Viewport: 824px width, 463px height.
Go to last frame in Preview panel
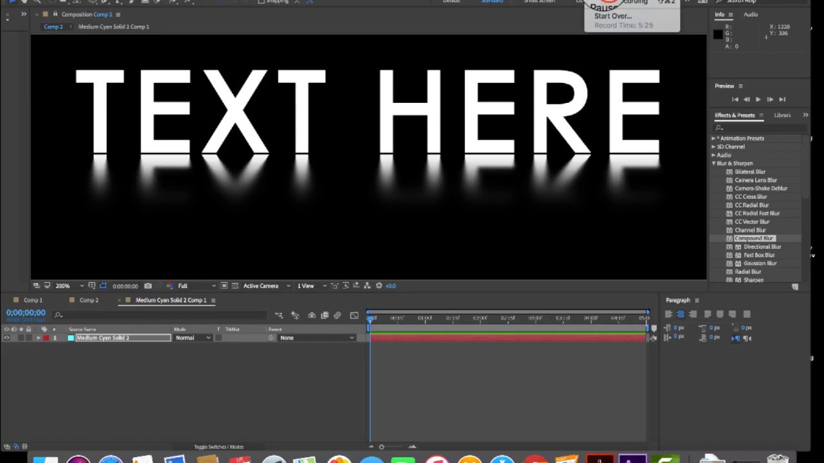(x=782, y=99)
